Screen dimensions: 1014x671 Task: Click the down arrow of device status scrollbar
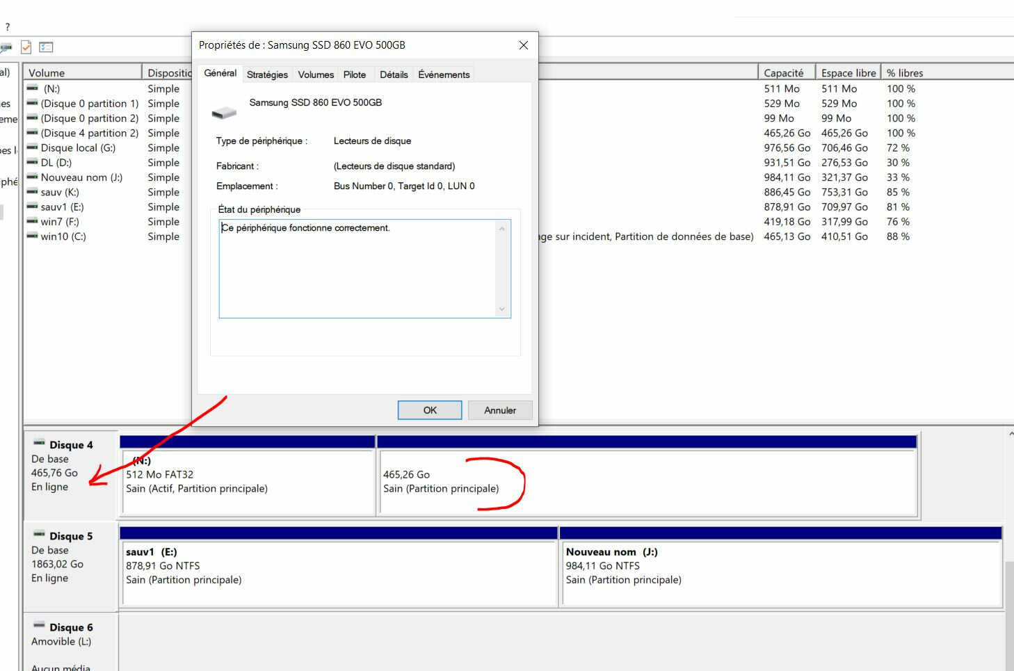tap(502, 309)
